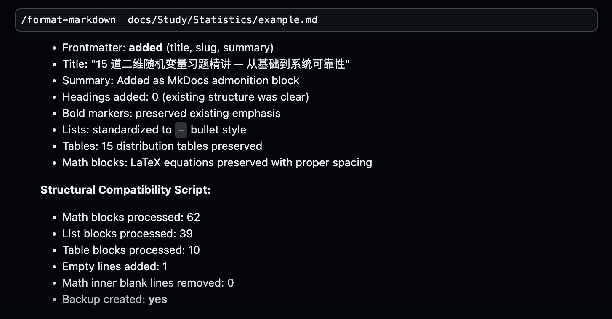Screen dimensions: 612x319
Task: Click the "Structural Compatibility Script:" heading
Action: coord(125,190)
